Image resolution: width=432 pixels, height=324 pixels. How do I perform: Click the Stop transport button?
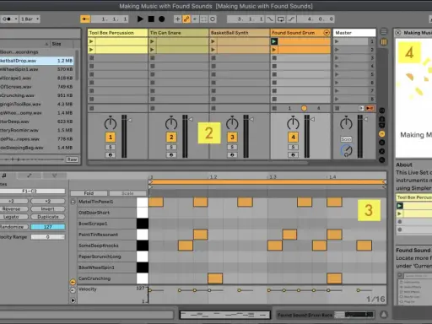[x=151, y=19]
